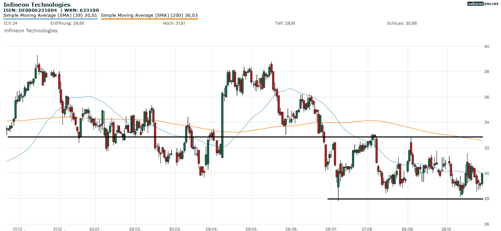The height and width of the screenshot is (231, 501).
Task: Click the 40 y-axis price label
Action: pyautogui.click(x=486, y=46)
